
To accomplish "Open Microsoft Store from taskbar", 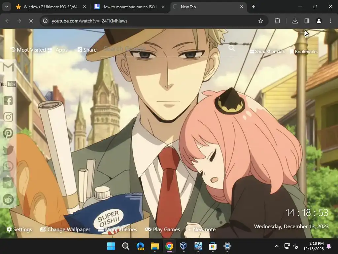I will click(213, 246).
